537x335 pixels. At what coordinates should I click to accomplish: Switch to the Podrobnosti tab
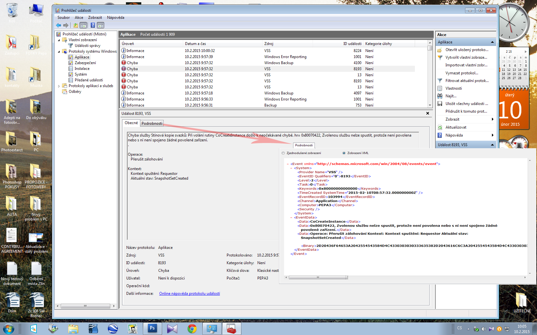152,123
